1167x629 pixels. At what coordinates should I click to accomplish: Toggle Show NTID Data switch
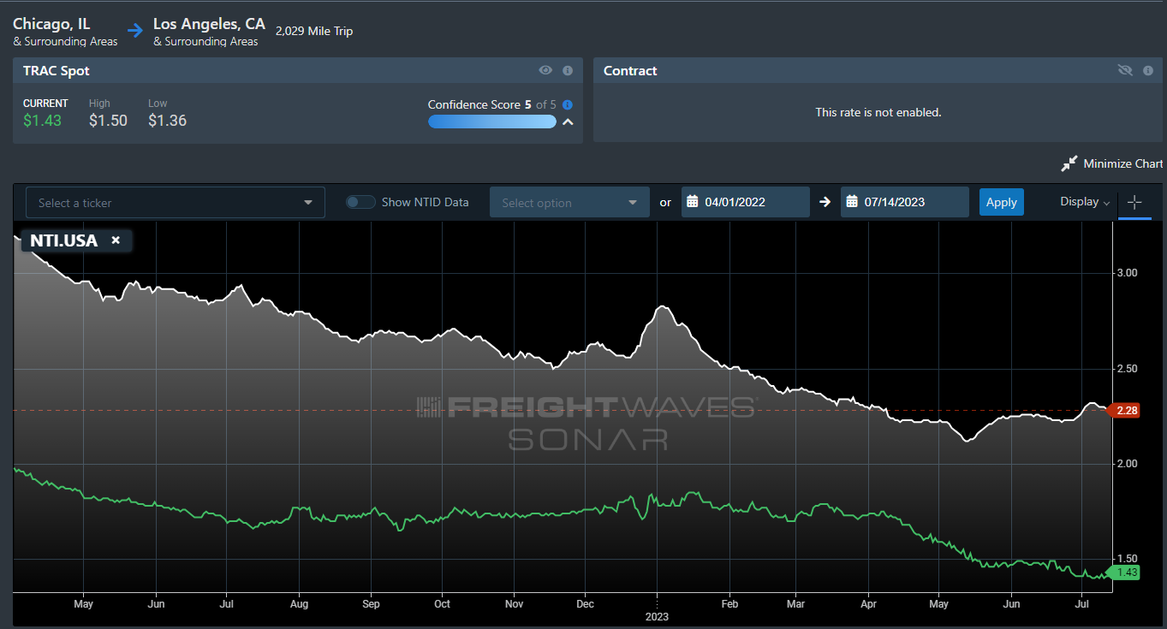[x=360, y=202]
